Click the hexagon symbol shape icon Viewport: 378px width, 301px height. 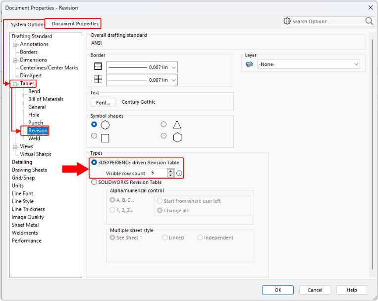177,137
